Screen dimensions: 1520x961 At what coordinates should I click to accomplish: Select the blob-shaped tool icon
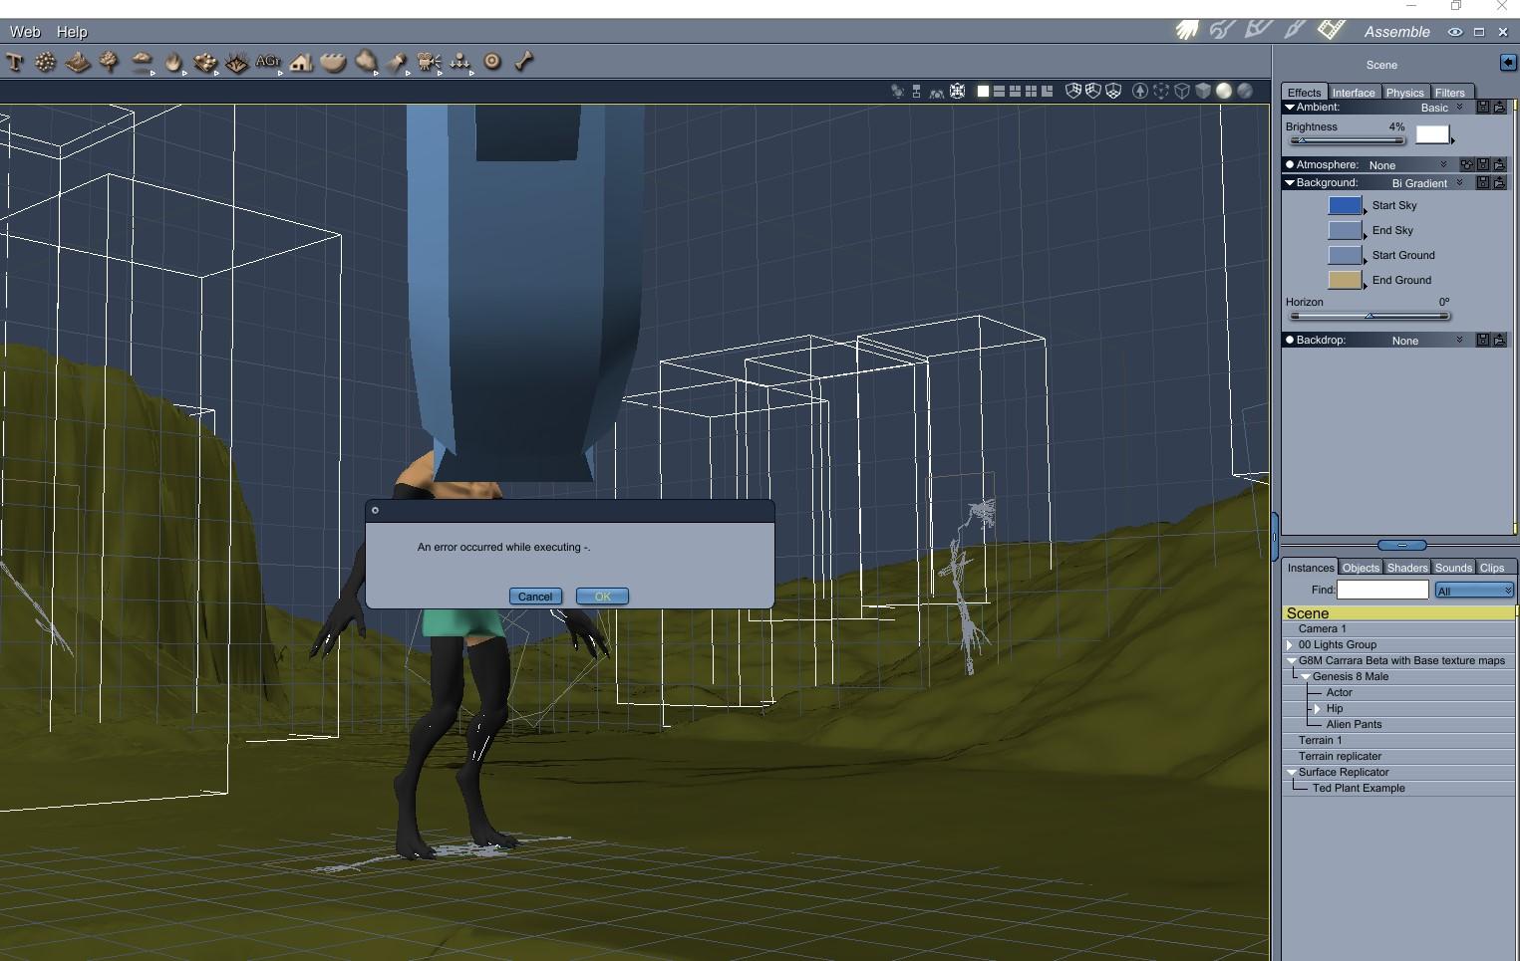(365, 62)
